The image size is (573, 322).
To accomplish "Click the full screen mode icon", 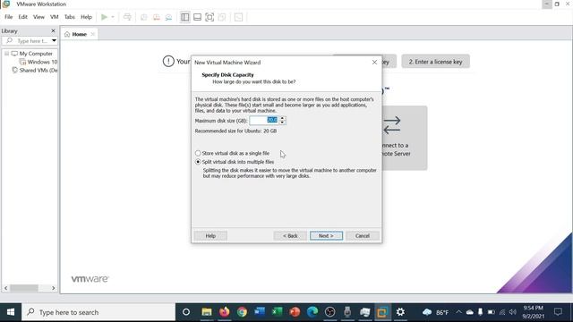I will point(210,17).
